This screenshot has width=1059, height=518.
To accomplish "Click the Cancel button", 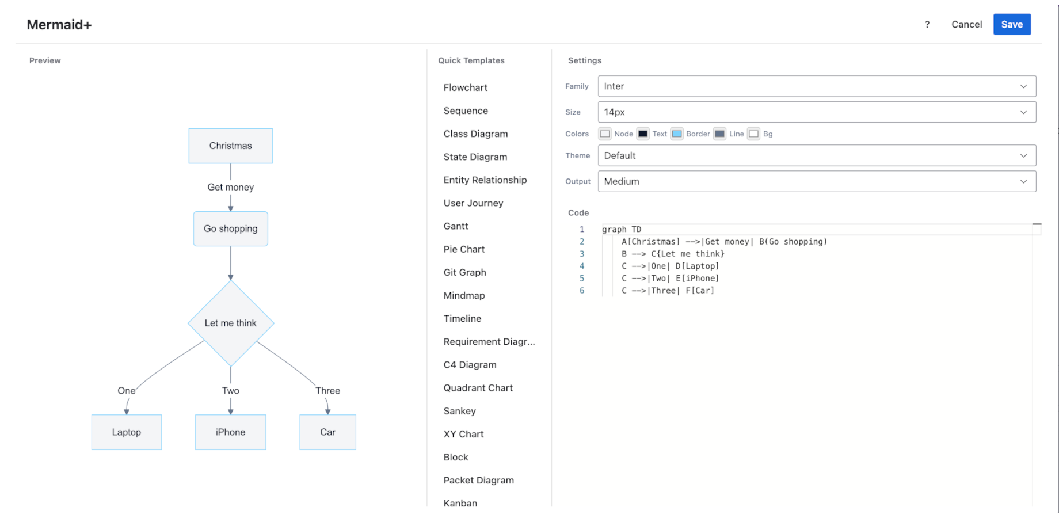I will point(966,24).
